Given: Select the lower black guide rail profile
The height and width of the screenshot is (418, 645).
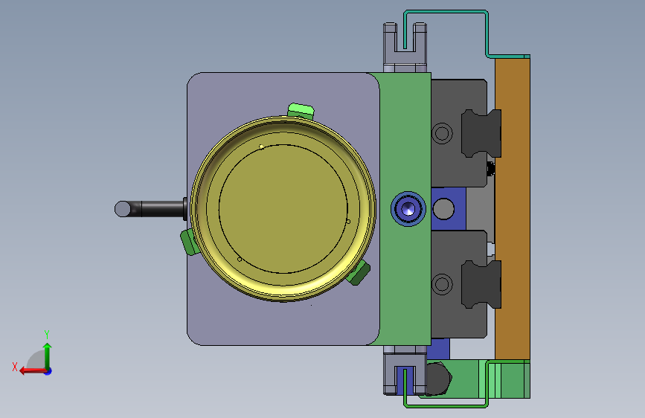Looking at the screenshot, I should click(x=481, y=284).
